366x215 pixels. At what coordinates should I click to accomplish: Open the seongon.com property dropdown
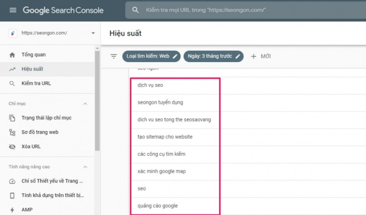(x=93, y=33)
